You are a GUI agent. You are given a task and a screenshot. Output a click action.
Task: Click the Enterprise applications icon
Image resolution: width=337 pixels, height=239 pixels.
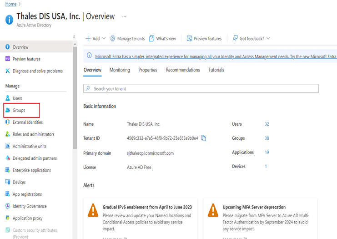point(8,170)
